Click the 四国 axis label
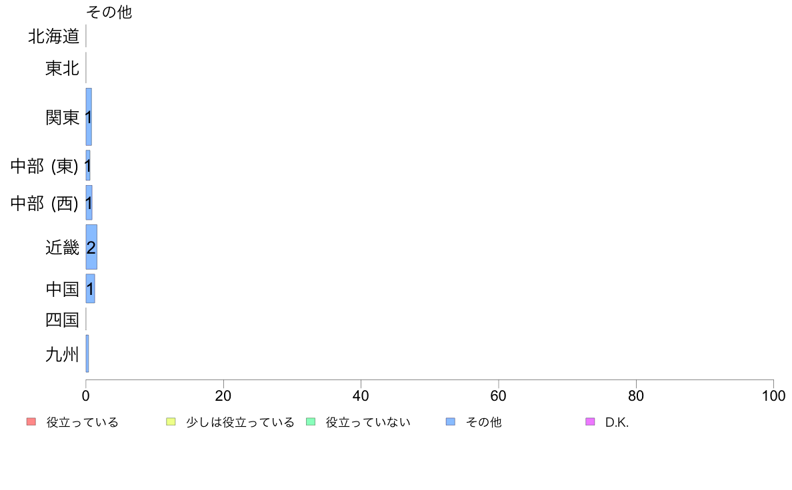 pos(63,320)
